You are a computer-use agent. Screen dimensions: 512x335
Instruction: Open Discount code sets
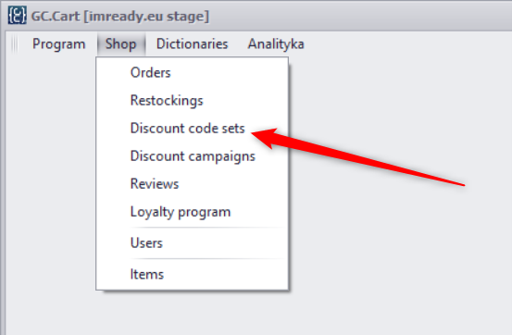192,129
